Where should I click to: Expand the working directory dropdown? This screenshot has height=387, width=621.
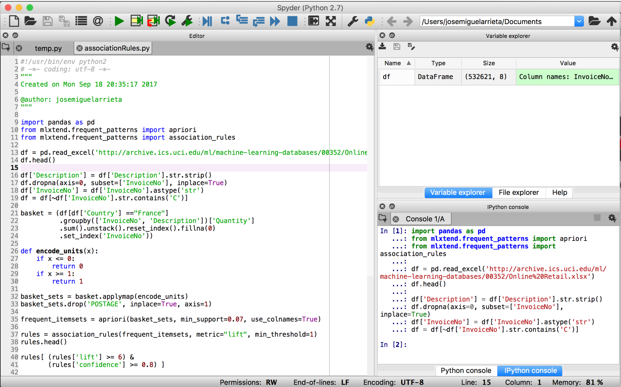point(579,21)
